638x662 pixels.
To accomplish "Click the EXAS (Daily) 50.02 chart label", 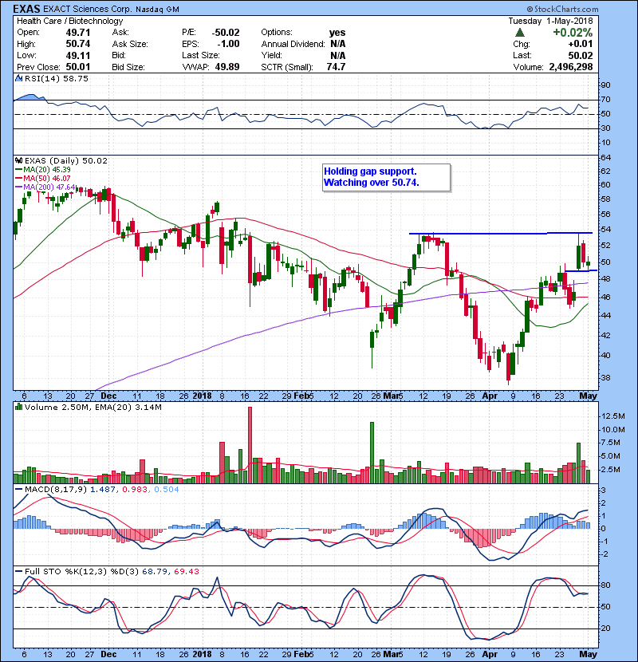I will (66, 160).
